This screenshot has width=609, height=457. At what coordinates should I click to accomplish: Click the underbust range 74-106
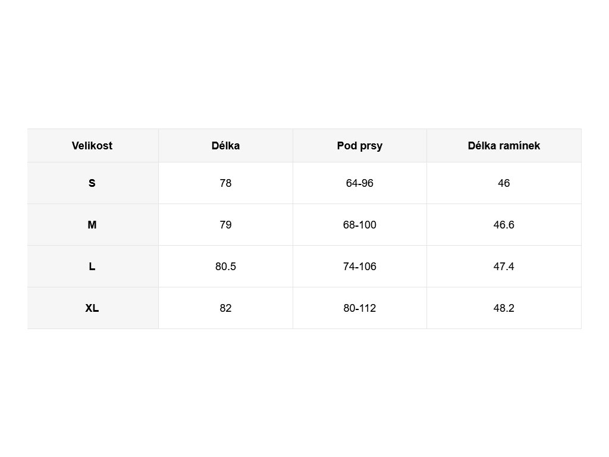359,267
